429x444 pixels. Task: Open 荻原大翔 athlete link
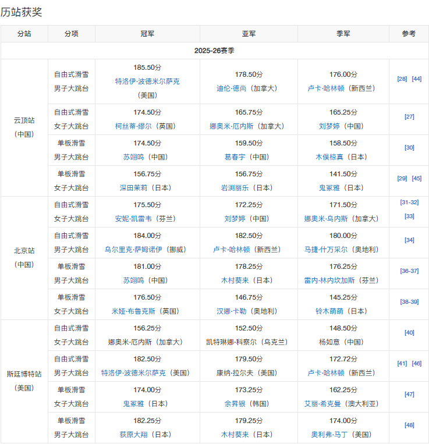[133, 435]
